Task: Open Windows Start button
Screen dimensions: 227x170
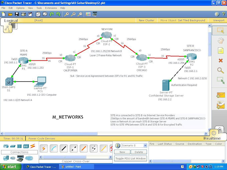Action: [x=11, y=167]
